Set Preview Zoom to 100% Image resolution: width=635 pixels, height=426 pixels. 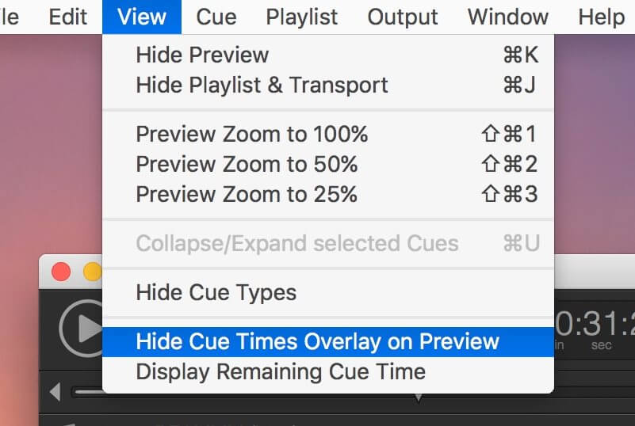click(x=328, y=134)
